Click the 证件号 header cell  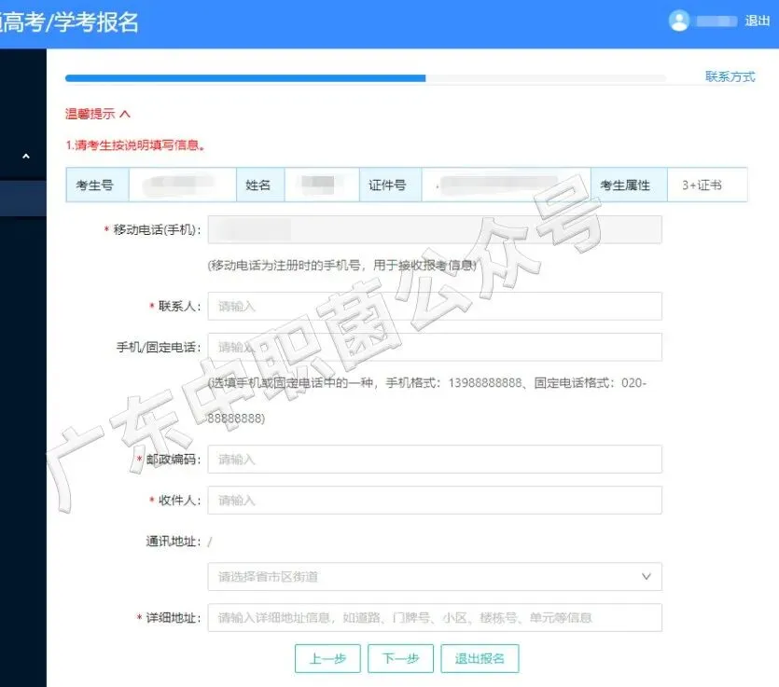point(391,185)
